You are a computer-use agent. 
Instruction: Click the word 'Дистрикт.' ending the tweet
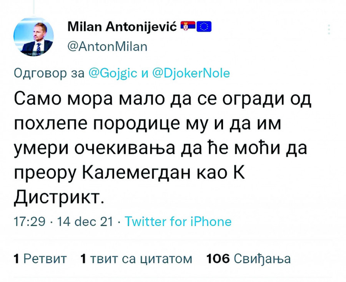pos(58,199)
